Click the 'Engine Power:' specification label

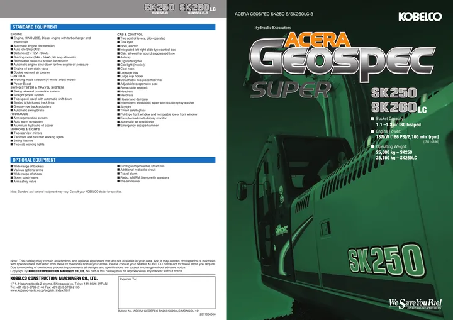coord(388,131)
